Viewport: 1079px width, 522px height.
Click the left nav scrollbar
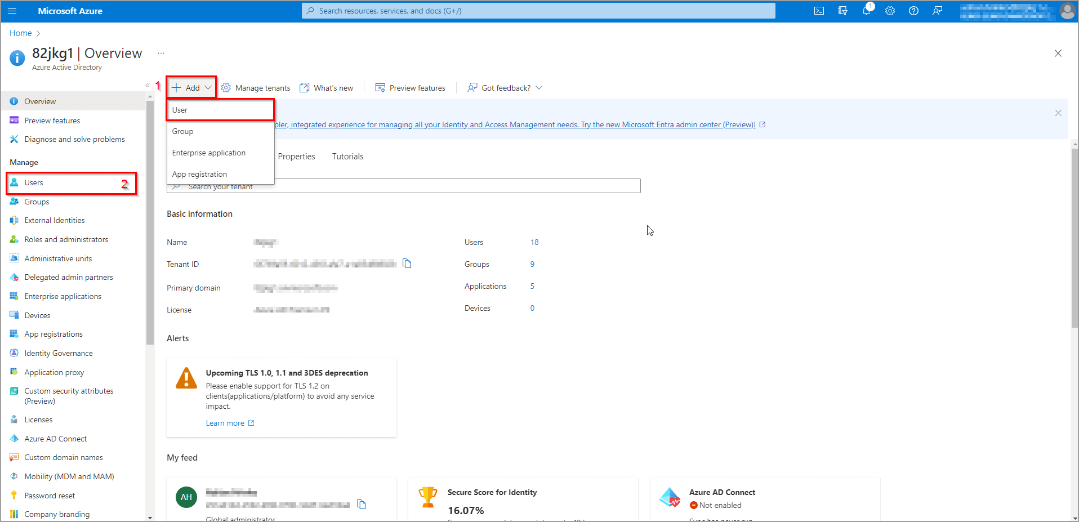(150, 222)
